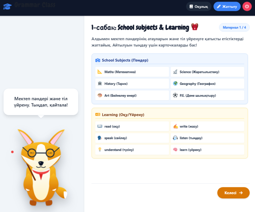This screenshot has height=212, width=255.
Task: Click the palette icon beside Art
Action: pos(100,95)
